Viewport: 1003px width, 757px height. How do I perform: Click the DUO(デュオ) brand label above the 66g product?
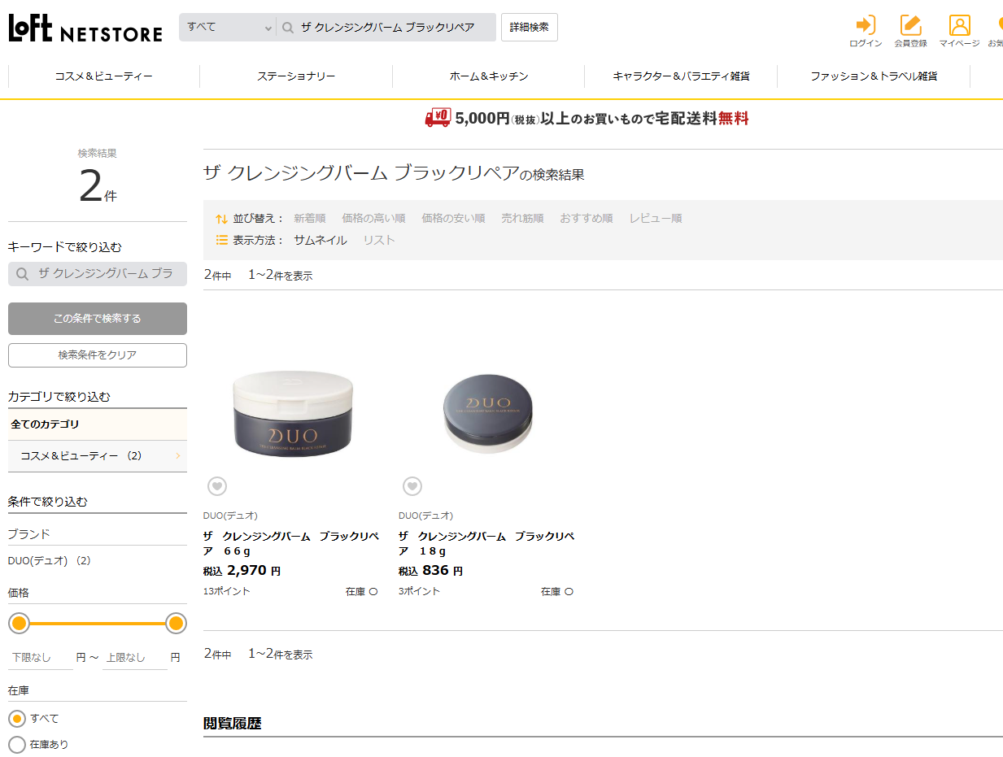(x=230, y=516)
